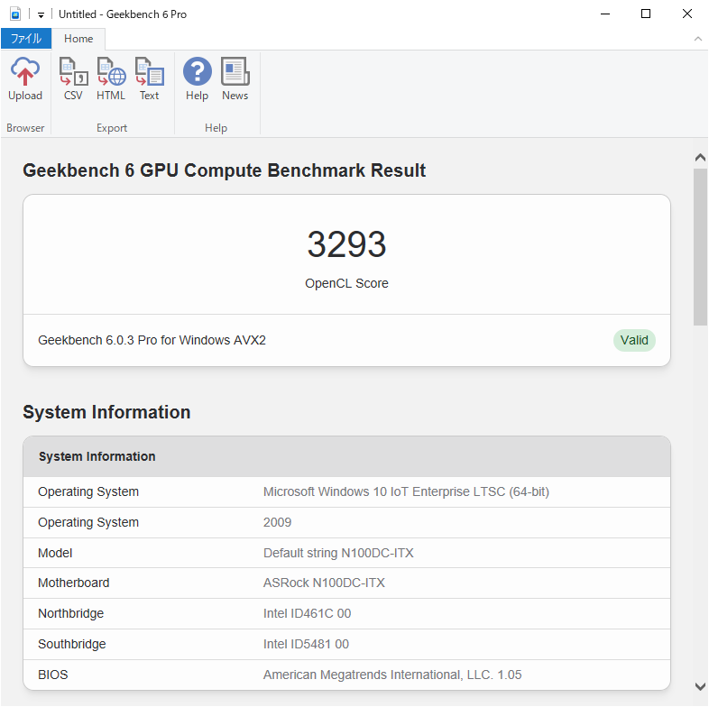
Task: Close the Geekbench 6 Pro window
Action: click(x=686, y=14)
